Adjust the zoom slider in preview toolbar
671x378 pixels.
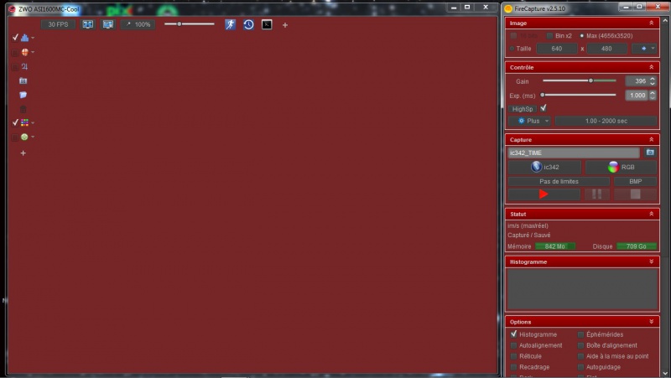click(179, 24)
